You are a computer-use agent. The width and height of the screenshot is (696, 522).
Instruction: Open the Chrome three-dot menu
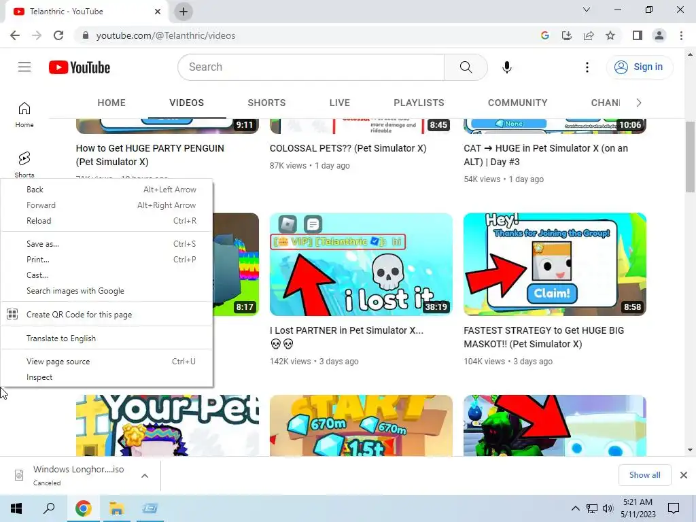pos(681,35)
